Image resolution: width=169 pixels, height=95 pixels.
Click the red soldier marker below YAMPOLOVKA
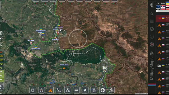[58, 32]
